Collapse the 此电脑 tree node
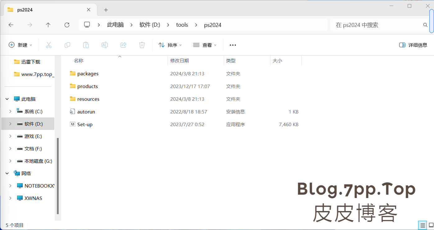This screenshot has width=434, height=230. pos(7,99)
